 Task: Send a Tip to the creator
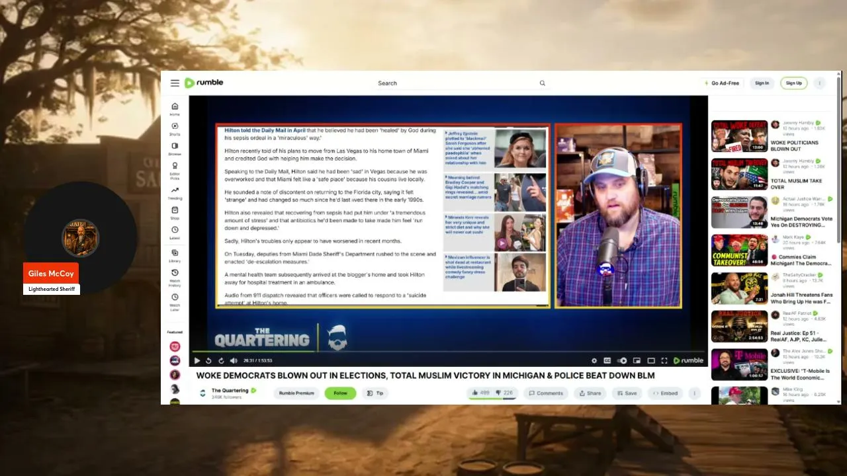[x=375, y=393]
